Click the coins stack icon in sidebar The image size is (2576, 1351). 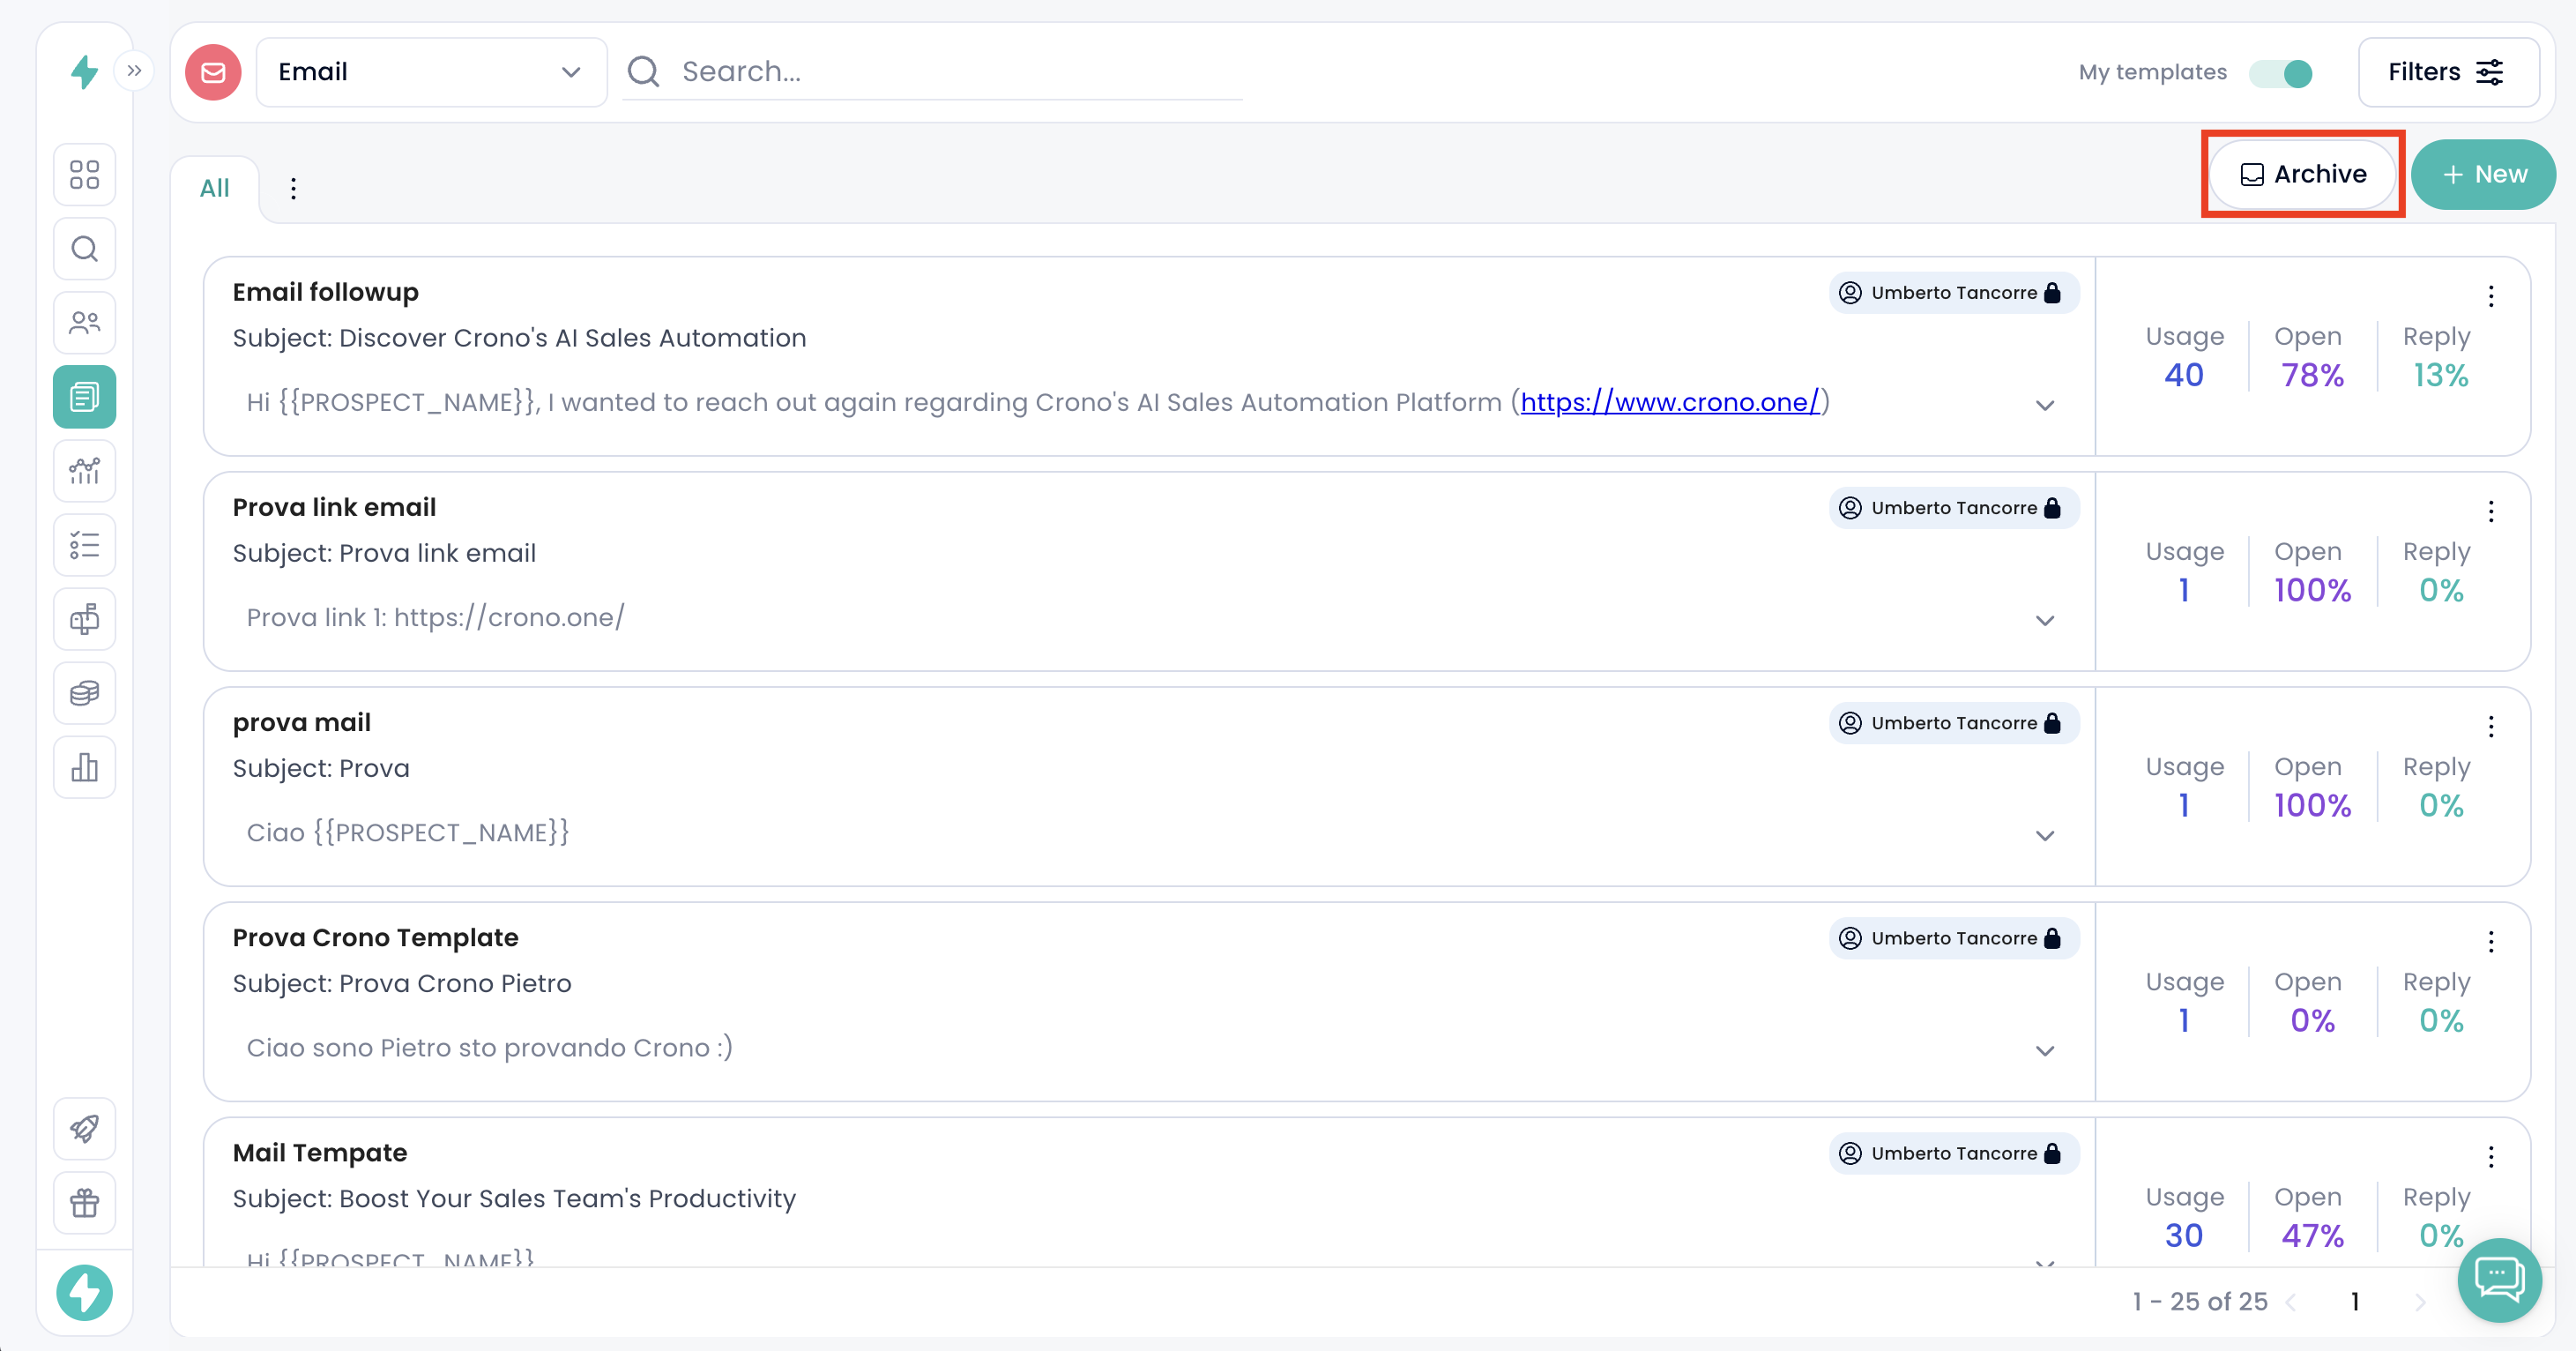(84, 693)
